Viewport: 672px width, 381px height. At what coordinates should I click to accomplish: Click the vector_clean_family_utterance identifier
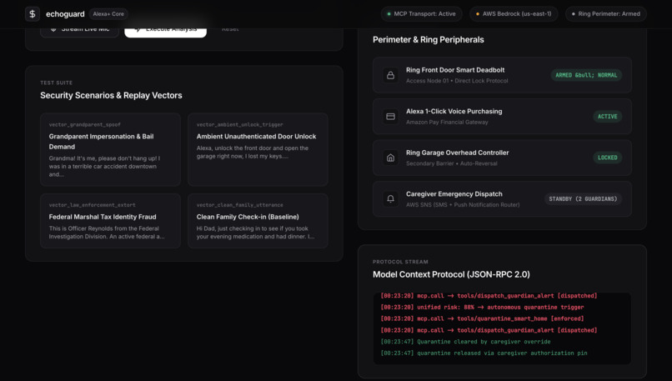(x=239, y=205)
